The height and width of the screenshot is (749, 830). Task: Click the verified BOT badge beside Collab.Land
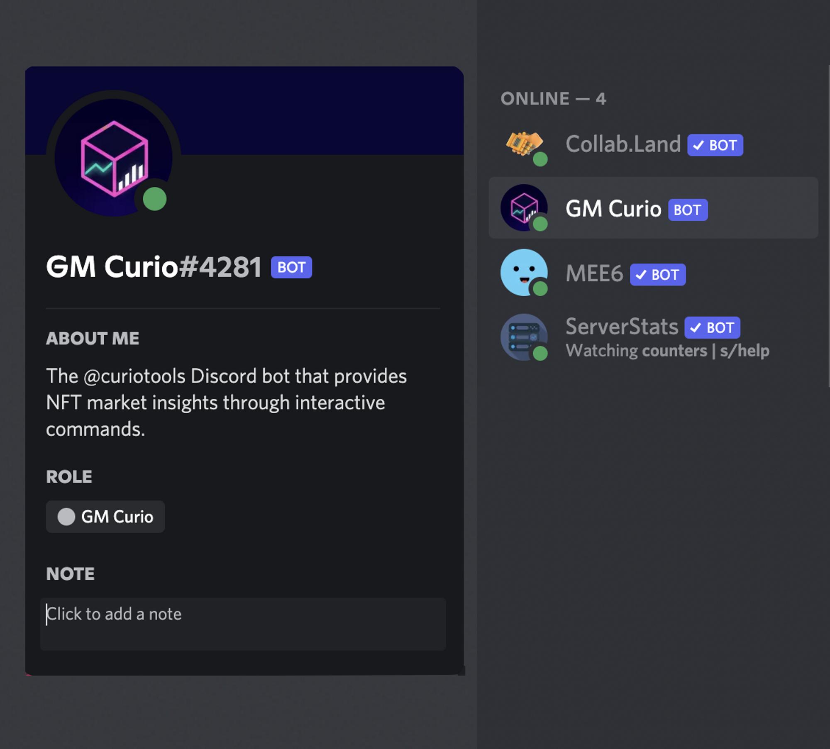tap(715, 145)
